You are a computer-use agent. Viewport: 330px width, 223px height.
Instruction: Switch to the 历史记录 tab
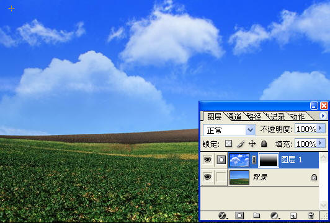point(276,116)
